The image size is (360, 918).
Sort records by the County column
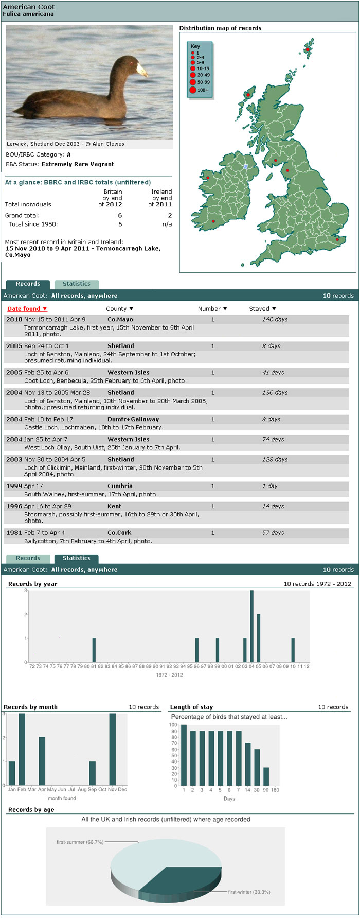tap(119, 309)
